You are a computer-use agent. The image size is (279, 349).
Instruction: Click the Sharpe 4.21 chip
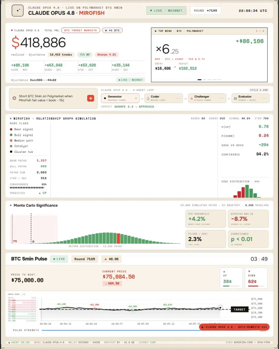(106, 55)
